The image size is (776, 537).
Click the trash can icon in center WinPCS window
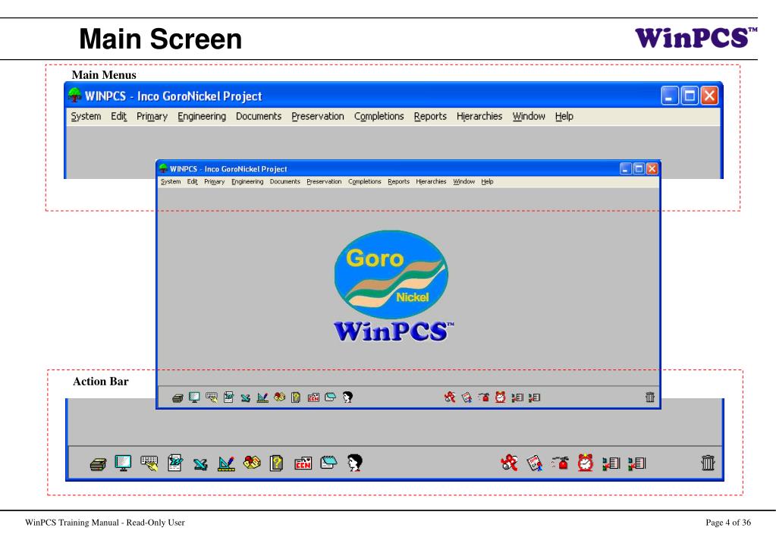coord(650,397)
